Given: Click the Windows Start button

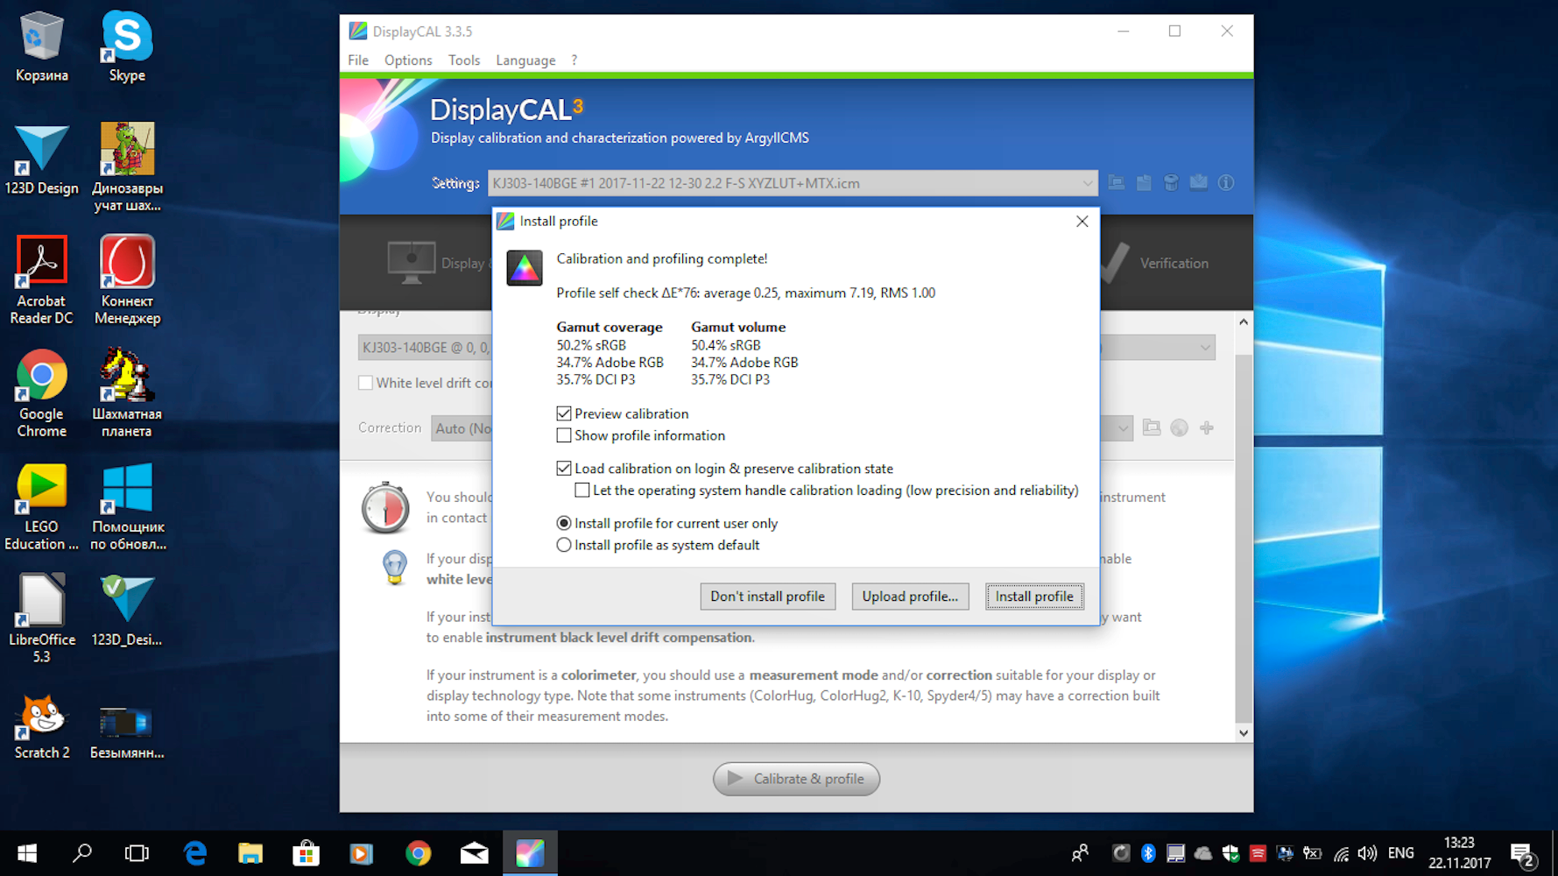Looking at the screenshot, I should click(27, 853).
